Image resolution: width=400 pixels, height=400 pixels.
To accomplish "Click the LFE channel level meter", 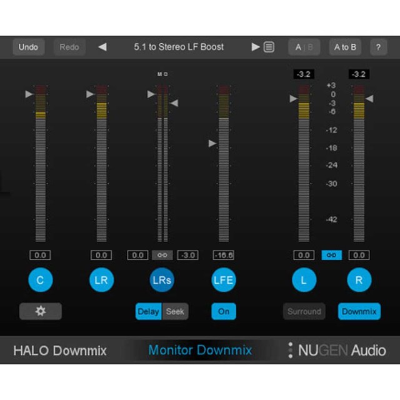I will click(x=224, y=163).
